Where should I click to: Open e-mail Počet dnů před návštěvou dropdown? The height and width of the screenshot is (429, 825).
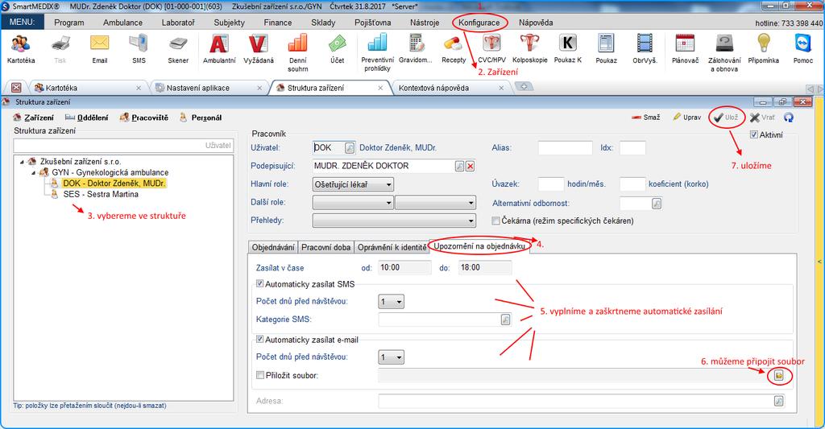point(391,357)
